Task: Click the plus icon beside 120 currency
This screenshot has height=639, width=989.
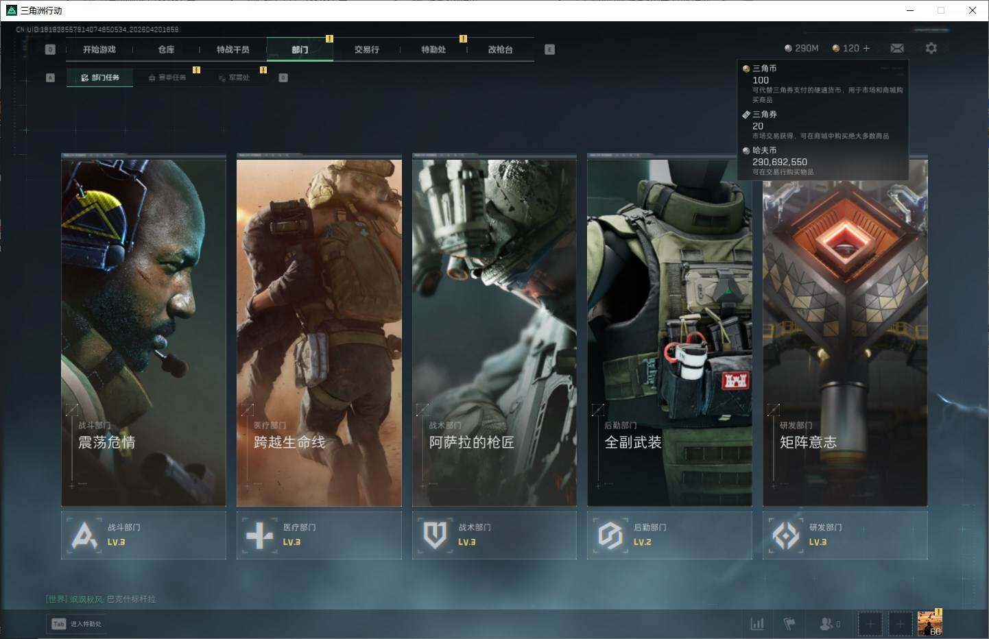Action: 867,48
